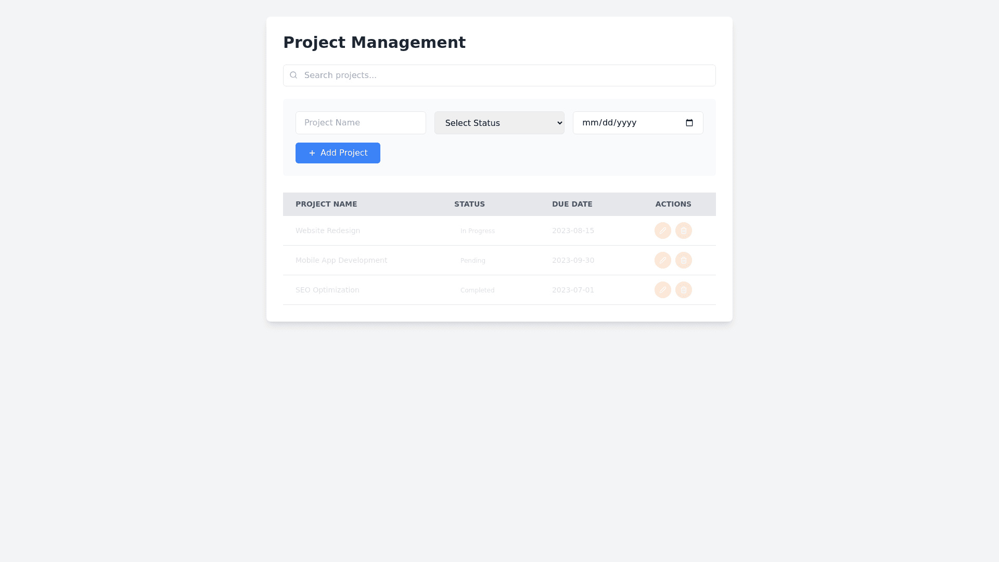The height and width of the screenshot is (562, 999).
Task: Edit the Website Redesign project
Action: tap(662, 231)
